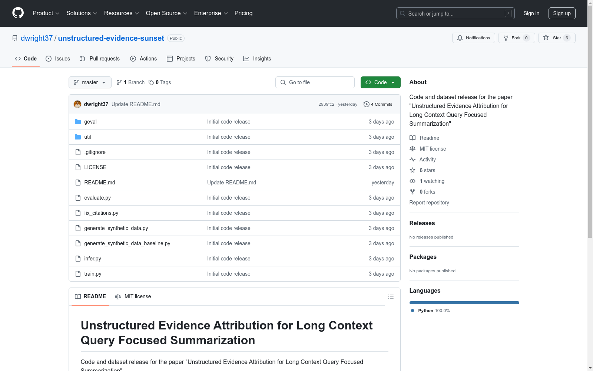This screenshot has height=371, width=593.
Task: Open the green Code dropdown
Action: [x=380, y=82]
